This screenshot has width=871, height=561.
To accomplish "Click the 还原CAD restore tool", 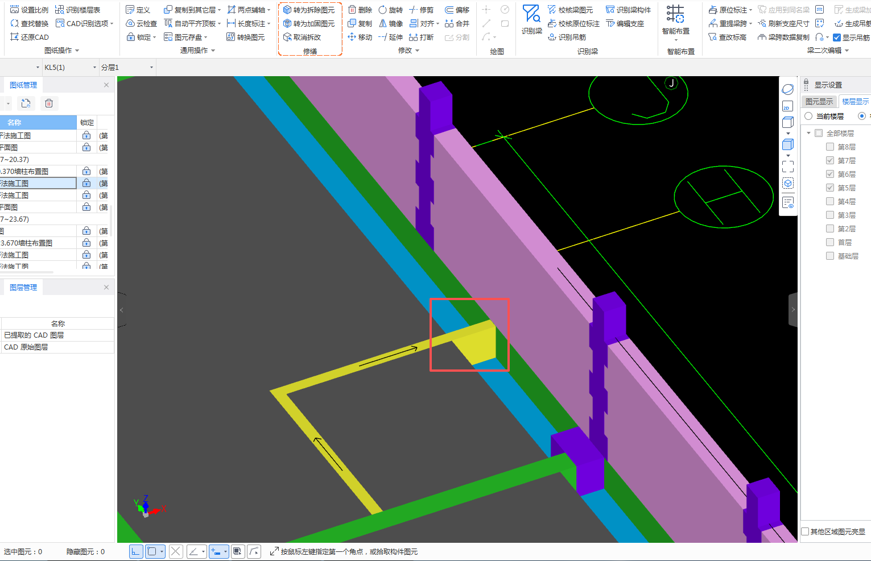I will [30, 37].
